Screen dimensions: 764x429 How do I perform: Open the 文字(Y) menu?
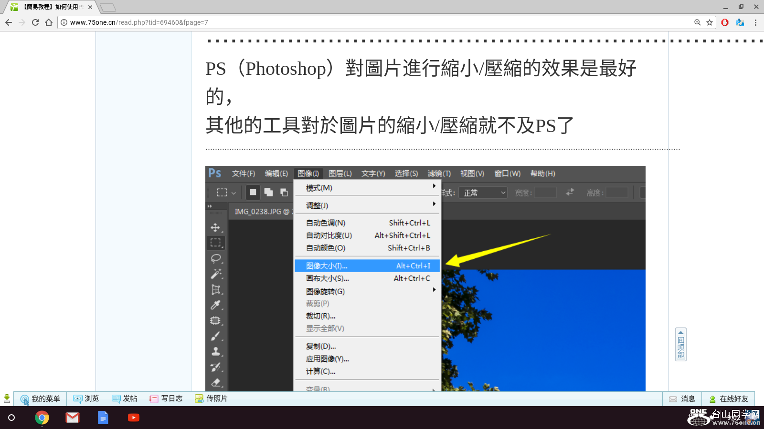[373, 174]
